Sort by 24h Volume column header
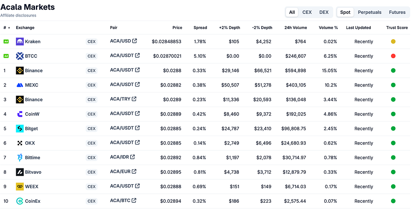The height and width of the screenshot is (212, 414). tap(296, 27)
